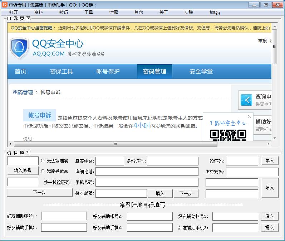Open the 技巧 menu
Image resolution: width=285 pixels, height=241 pixels.
click(x=63, y=13)
